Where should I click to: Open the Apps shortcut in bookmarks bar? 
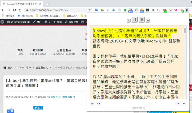pyautogui.click(x=8, y=16)
